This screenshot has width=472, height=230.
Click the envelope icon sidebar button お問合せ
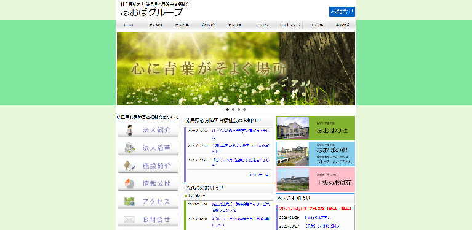[x=148, y=220]
